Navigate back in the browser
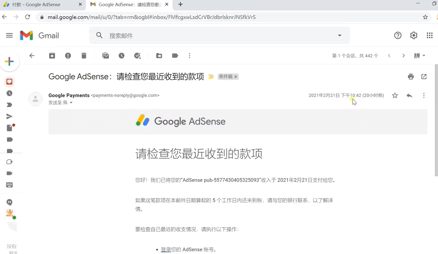This screenshot has height=254, width=438. tap(4, 17)
